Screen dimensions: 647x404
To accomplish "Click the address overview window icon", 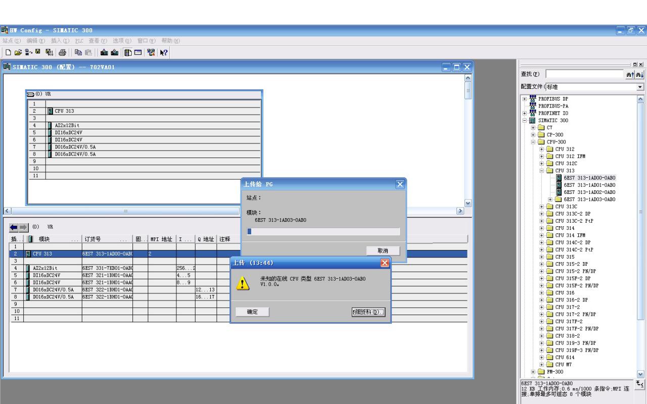I will (138, 53).
